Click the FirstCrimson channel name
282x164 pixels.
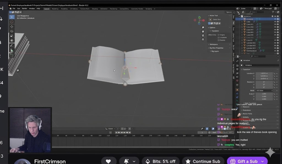click(50, 161)
